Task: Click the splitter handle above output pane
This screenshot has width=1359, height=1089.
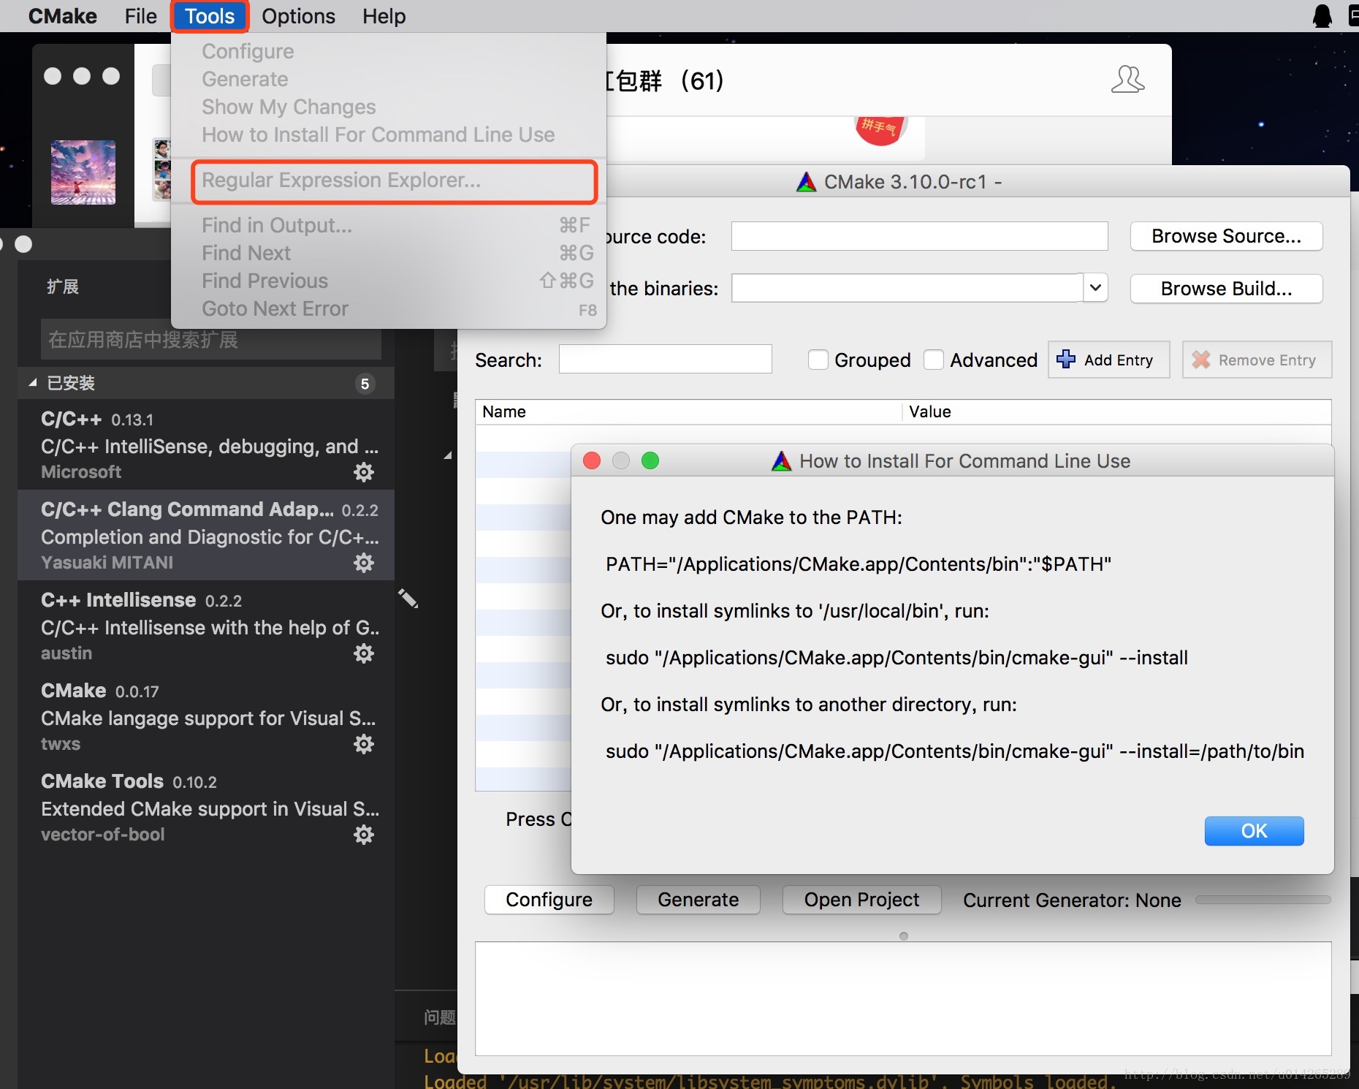Action: coord(904,936)
